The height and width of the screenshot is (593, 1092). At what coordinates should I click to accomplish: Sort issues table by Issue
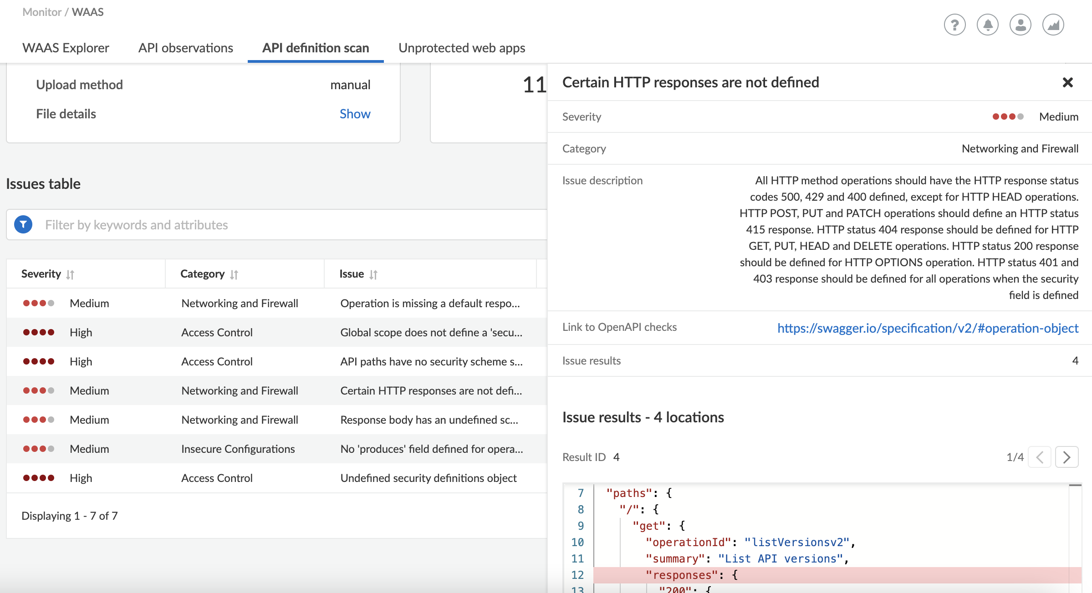pyautogui.click(x=373, y=274)
